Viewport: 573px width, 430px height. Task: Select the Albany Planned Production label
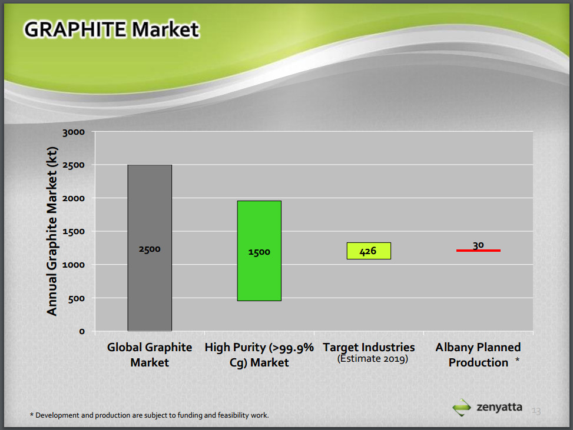pos(478,355)
